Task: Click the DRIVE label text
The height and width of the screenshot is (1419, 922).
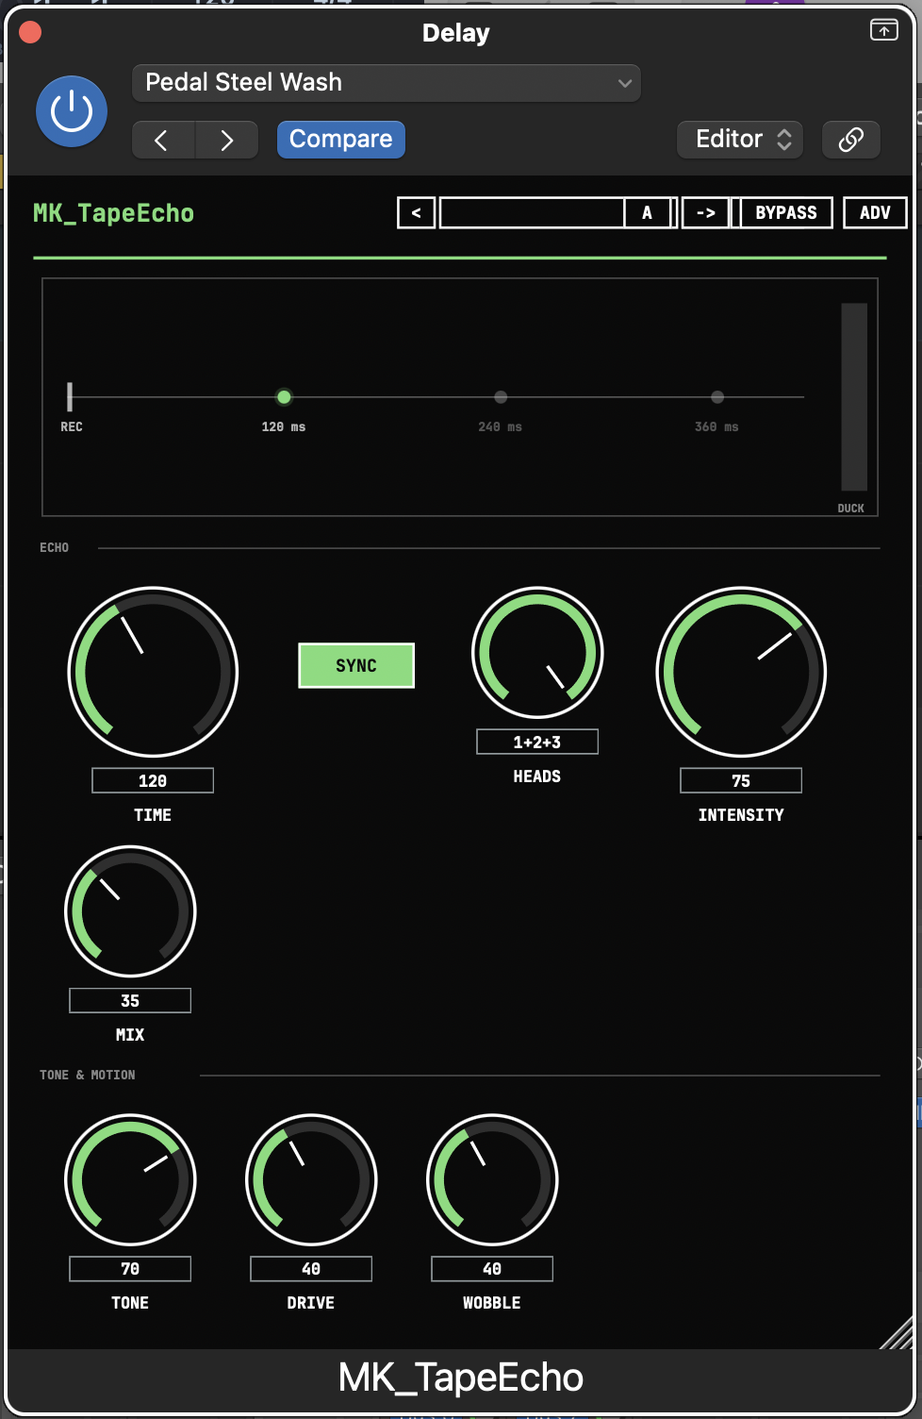Action: coord(311,1303)
